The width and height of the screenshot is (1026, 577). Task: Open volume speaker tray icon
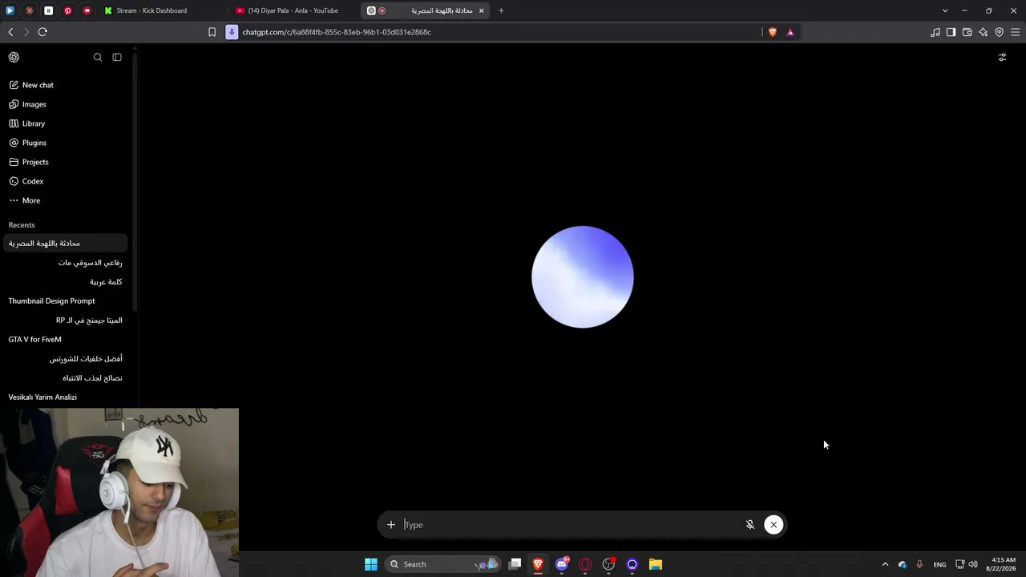[x=973, y=564]
